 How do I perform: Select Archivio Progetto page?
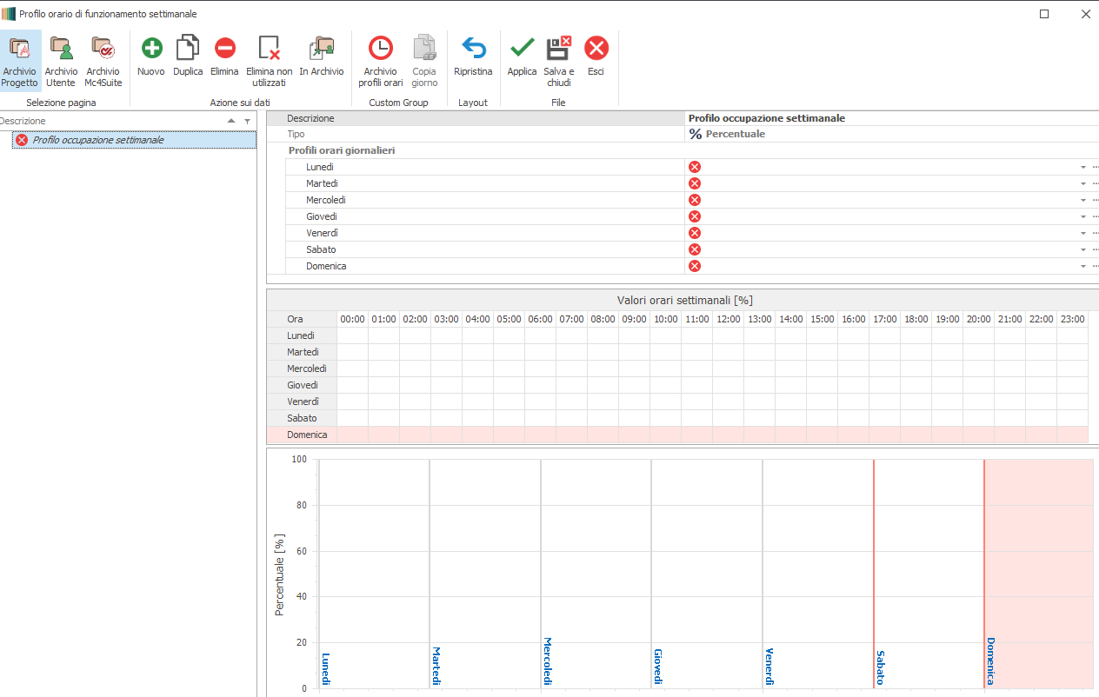pos(19,49)
